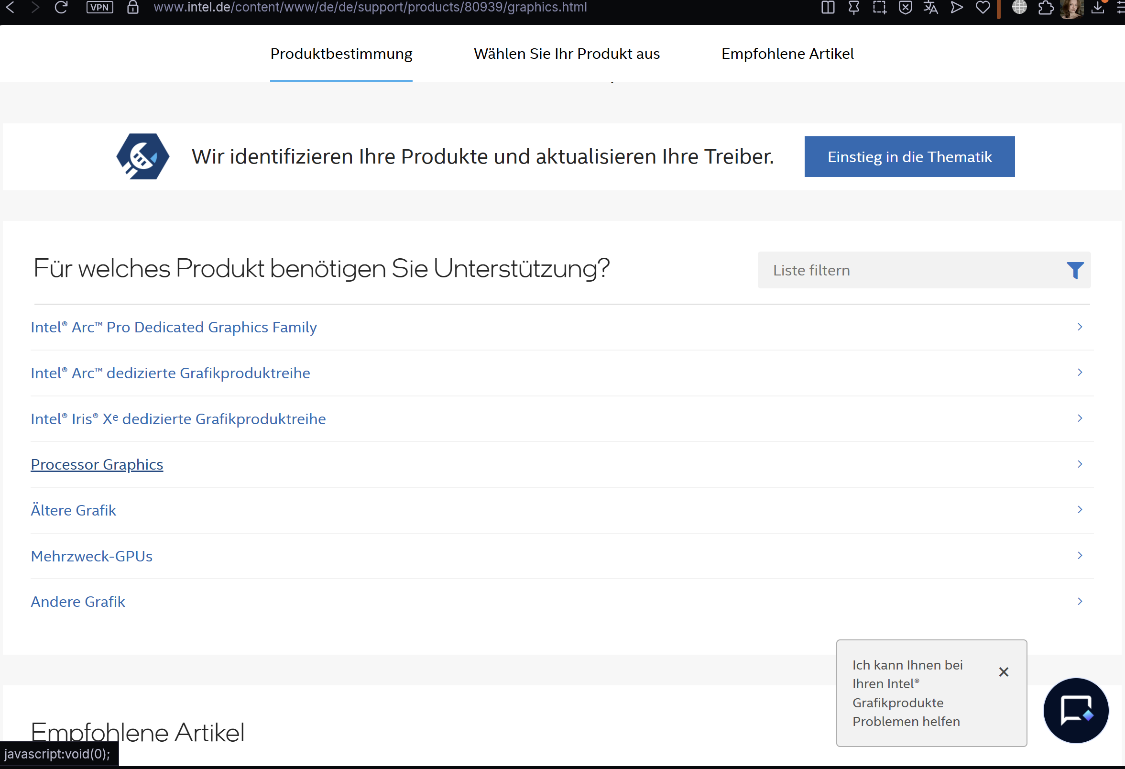Screen dimensions: 1125x769
Task: Click the pinboard pin icon
Action: [x=853, y=7]
